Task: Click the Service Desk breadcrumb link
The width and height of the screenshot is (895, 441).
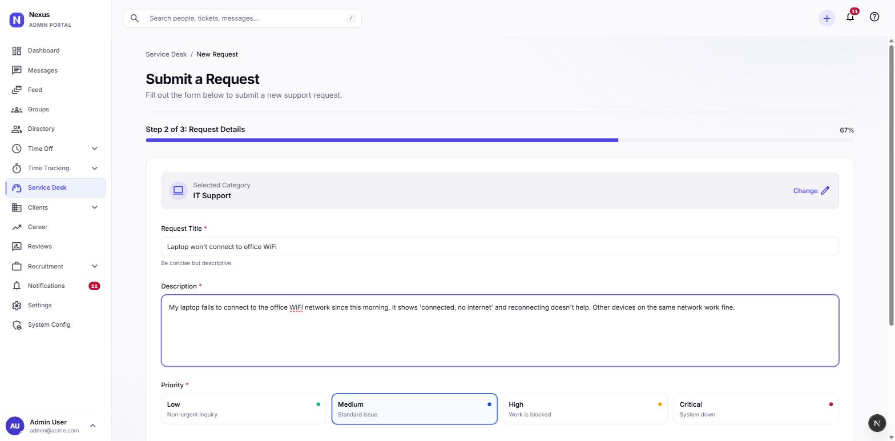Action: (166, 54)
